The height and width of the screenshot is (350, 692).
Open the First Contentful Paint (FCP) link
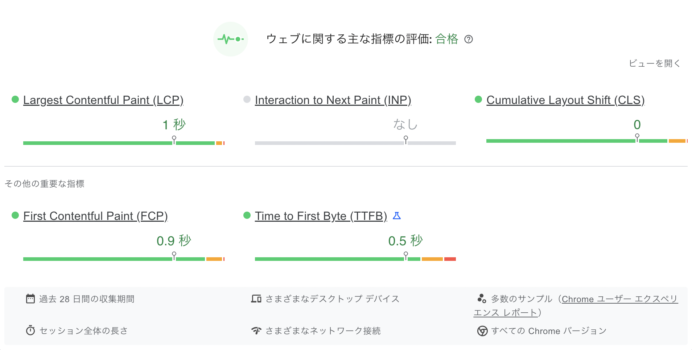pyautogui.click(x=95, y=216)
